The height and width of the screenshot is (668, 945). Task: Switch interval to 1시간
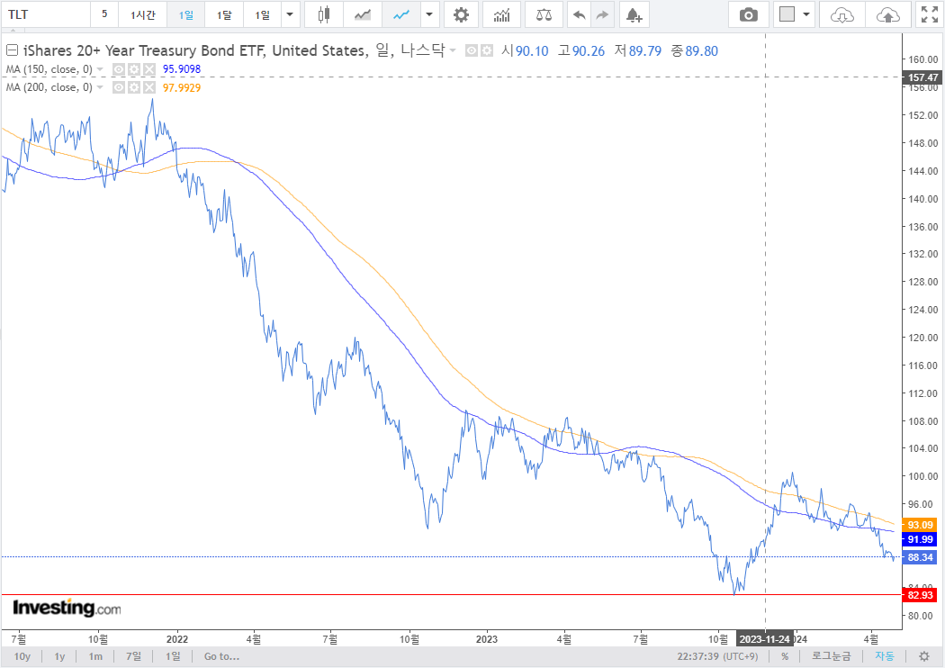[x=142, y=14]
